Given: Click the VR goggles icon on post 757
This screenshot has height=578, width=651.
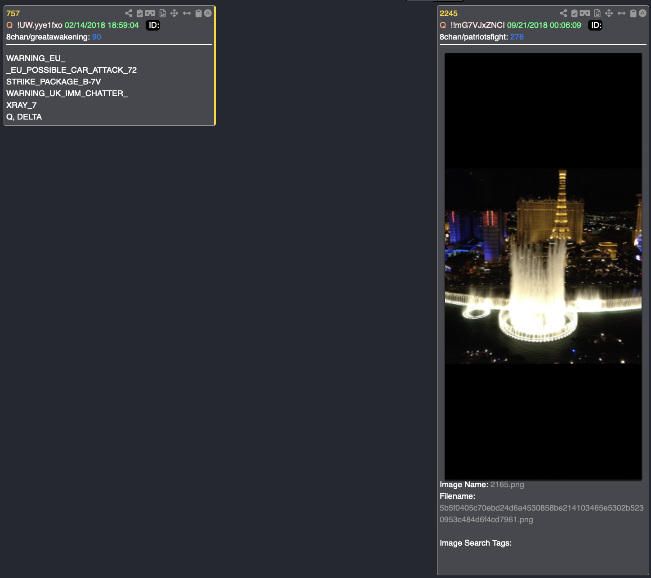Looking at the screenshot, I should coord(150,13).
